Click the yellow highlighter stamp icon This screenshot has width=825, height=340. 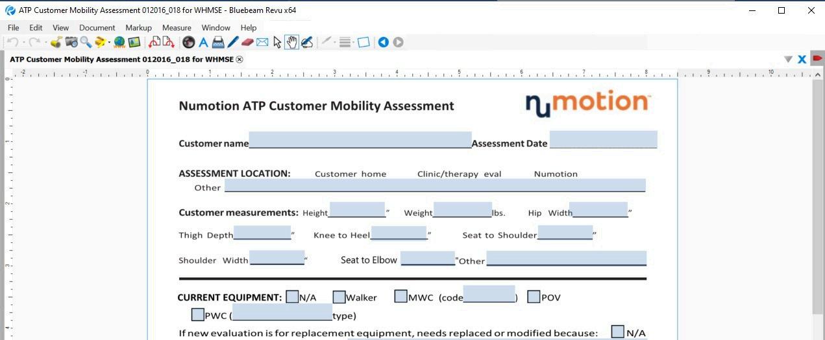click(x=56, y=42)
